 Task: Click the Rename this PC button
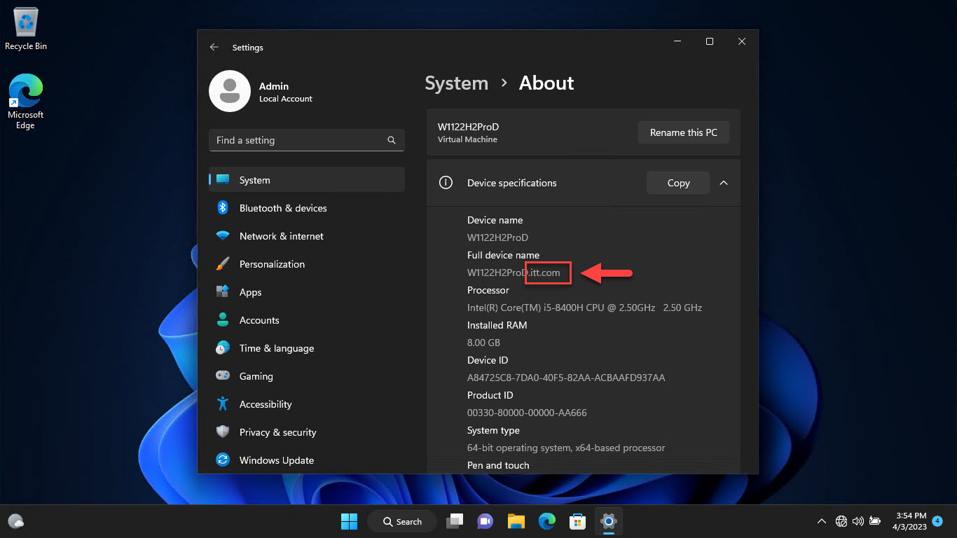point(683,132)
